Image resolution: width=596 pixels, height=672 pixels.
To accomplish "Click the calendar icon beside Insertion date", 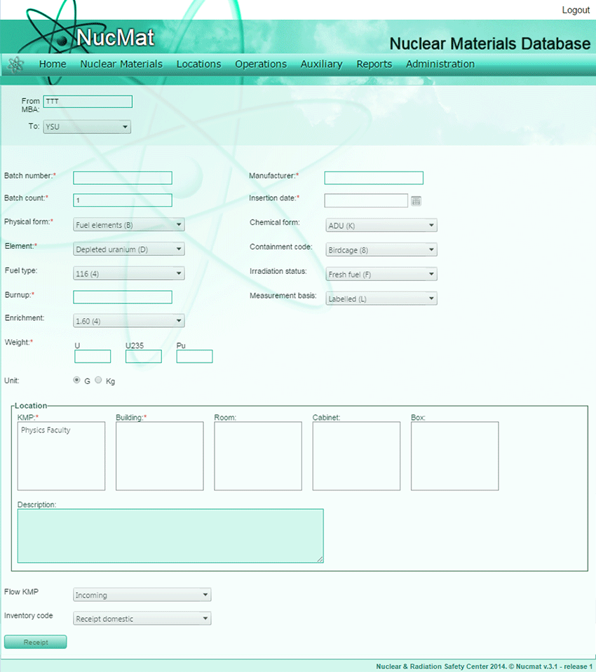I will (x=416, y=201).
